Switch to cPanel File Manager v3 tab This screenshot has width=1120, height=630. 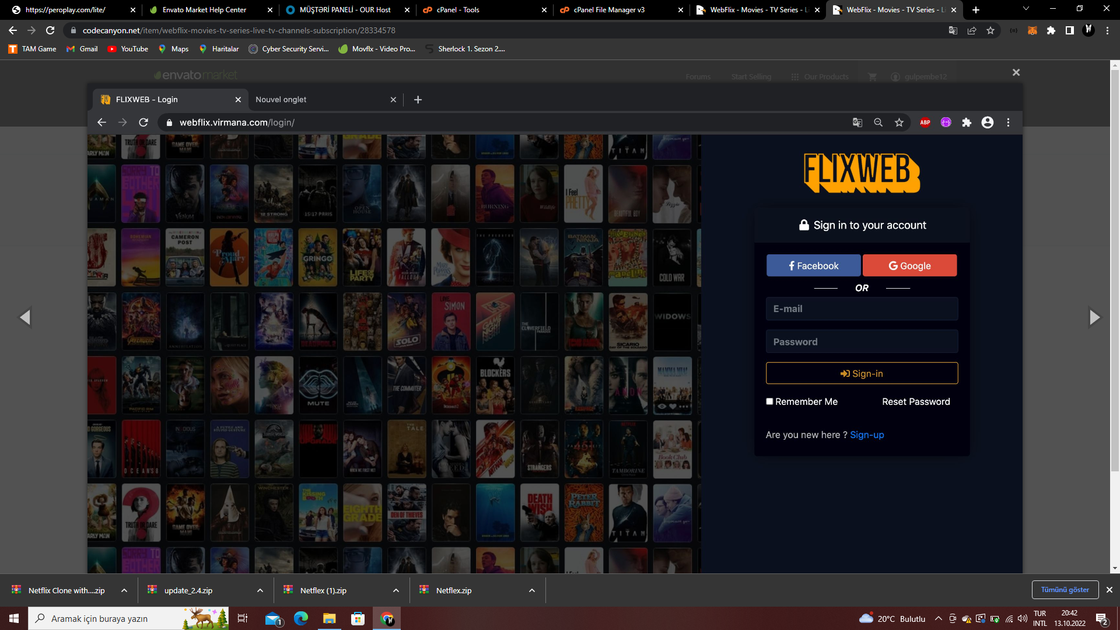621,10
